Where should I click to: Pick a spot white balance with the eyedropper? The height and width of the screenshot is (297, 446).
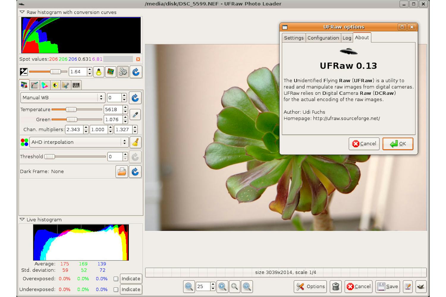(x=135, y=114)
